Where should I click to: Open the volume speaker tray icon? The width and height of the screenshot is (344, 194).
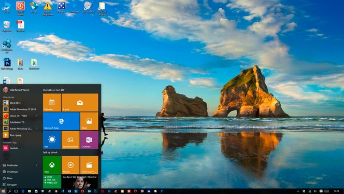[316, 191]
